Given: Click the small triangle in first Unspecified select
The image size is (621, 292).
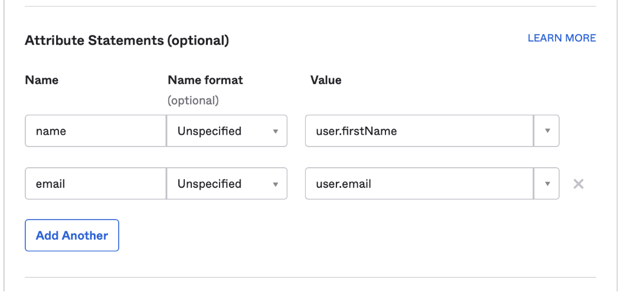Looking at the screenshot, I should pos(275,131).
